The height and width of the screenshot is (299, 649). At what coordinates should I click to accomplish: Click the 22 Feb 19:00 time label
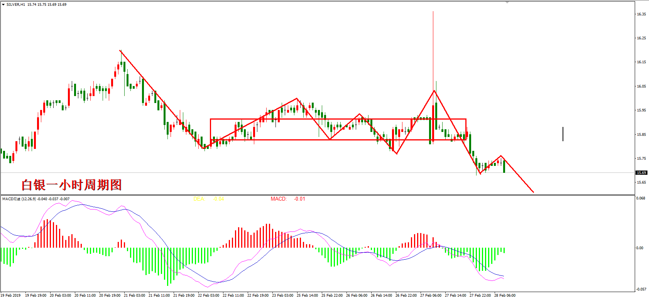click(x=258, y=296)
